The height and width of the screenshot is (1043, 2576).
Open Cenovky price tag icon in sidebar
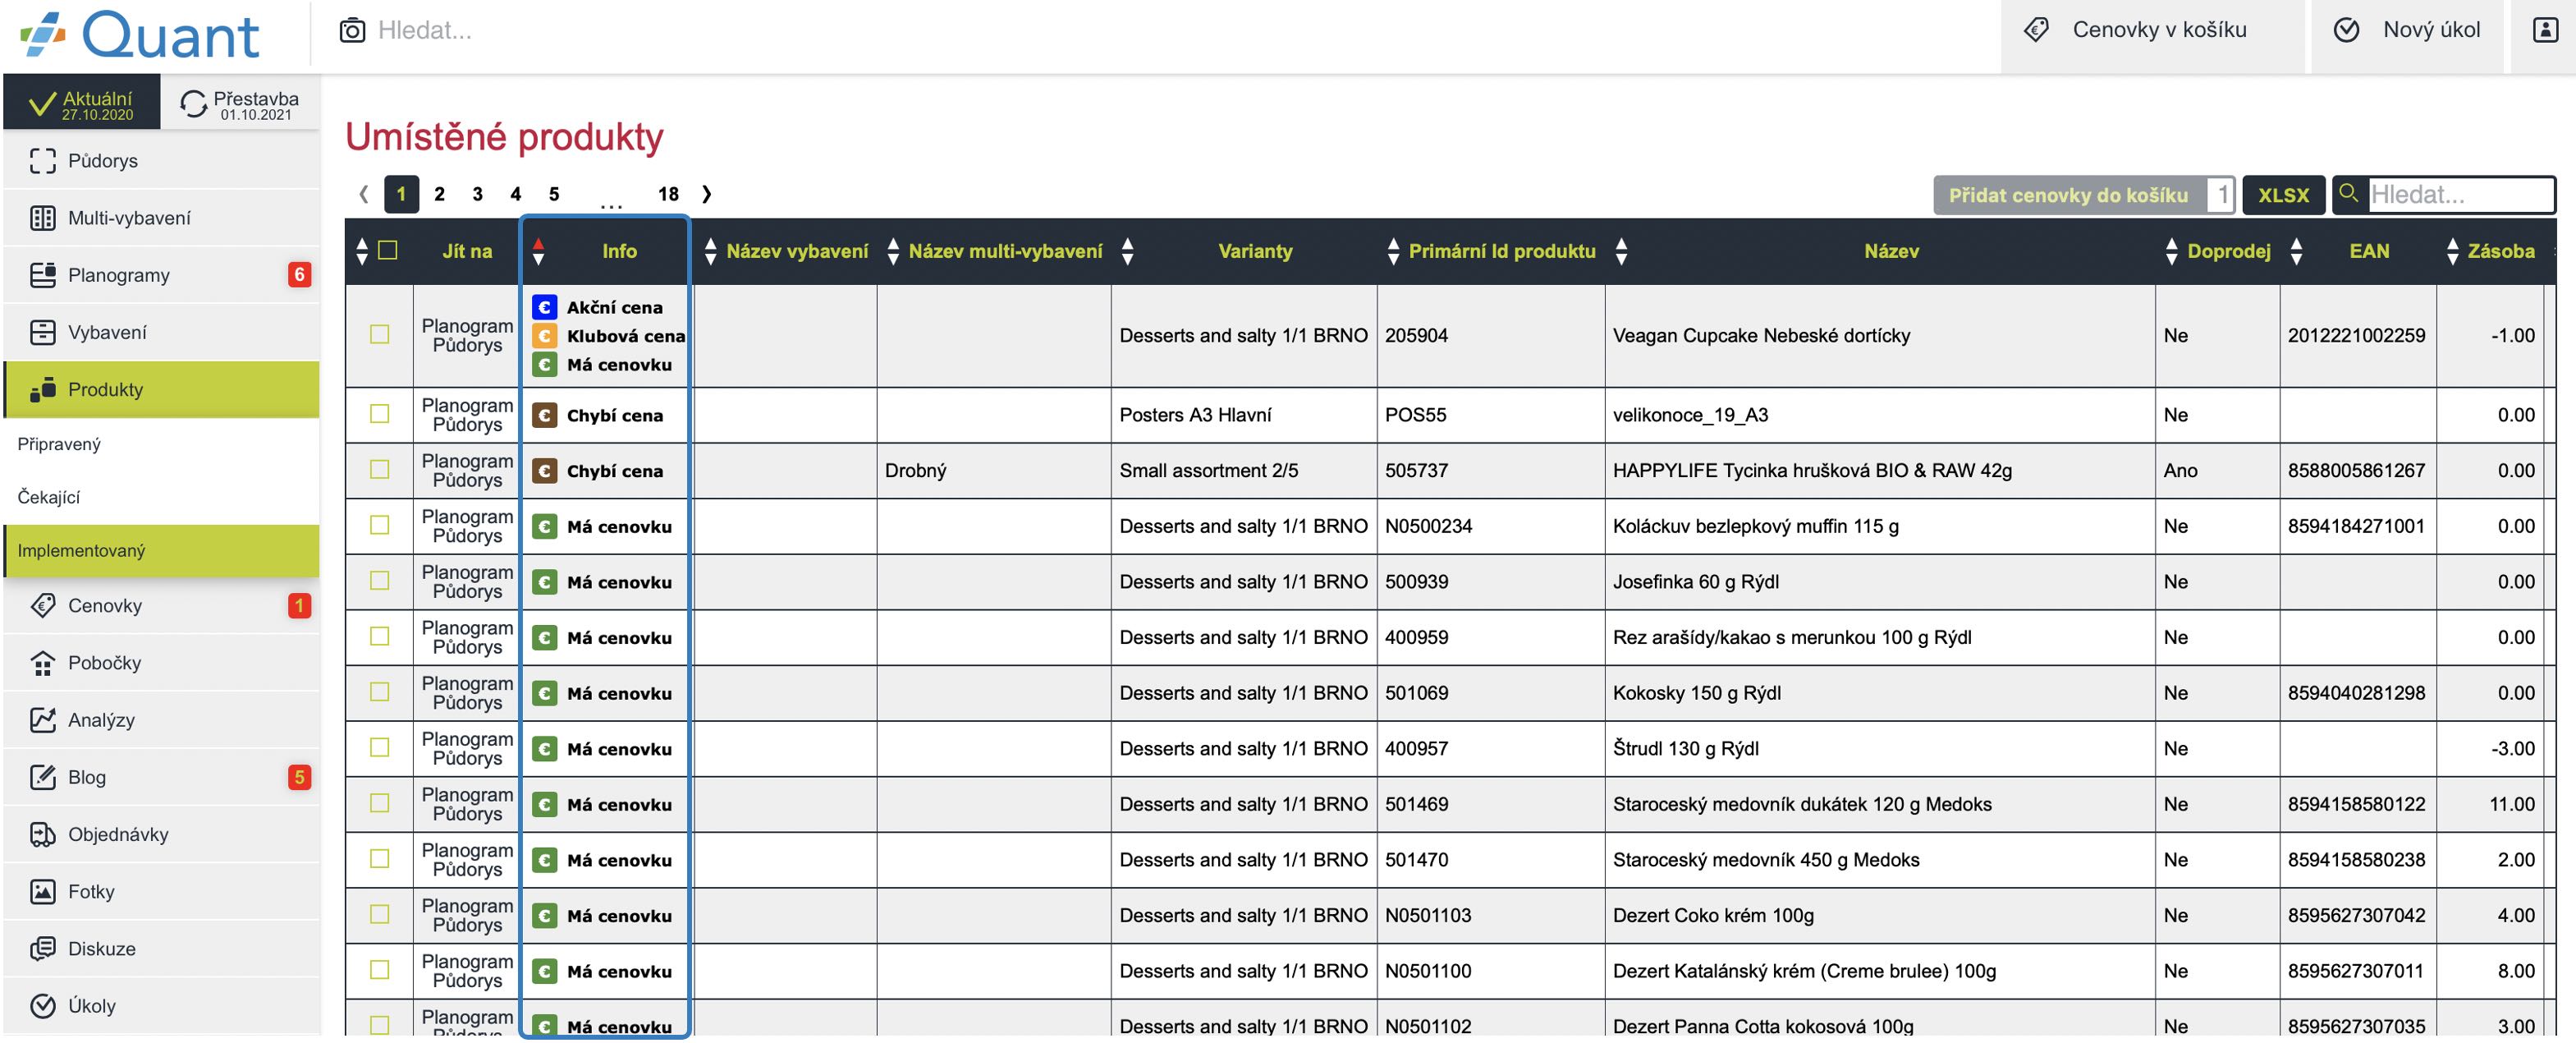tap(42, 605)
